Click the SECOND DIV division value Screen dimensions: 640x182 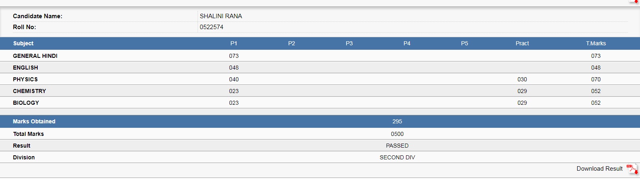397,157
